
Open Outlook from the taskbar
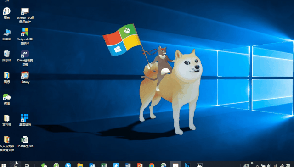click(x=92, y=165)
